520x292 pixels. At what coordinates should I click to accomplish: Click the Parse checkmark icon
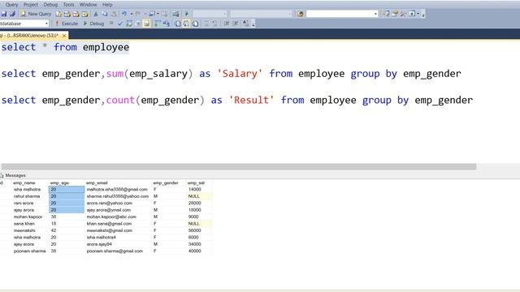coord(120,24)
